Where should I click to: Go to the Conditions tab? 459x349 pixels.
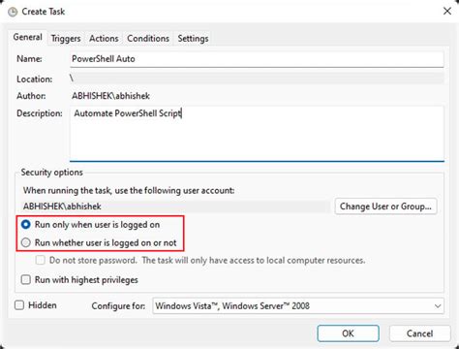[148, 39]
